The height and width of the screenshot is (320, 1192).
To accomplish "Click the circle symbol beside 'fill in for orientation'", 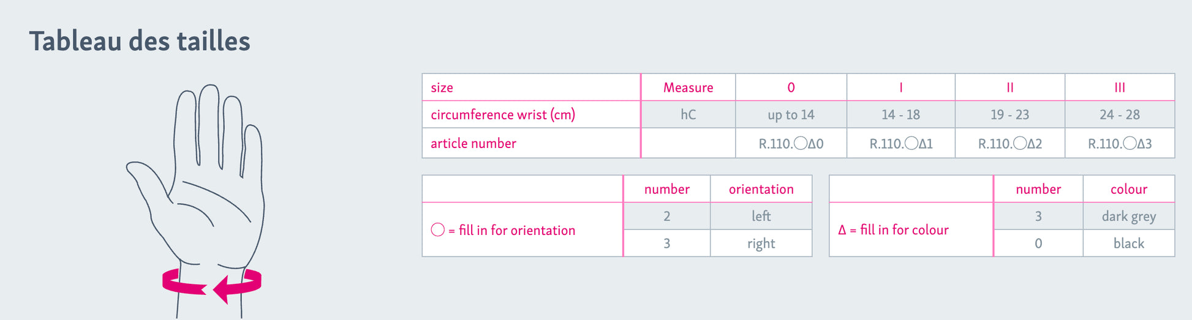I will click(437, 230).
